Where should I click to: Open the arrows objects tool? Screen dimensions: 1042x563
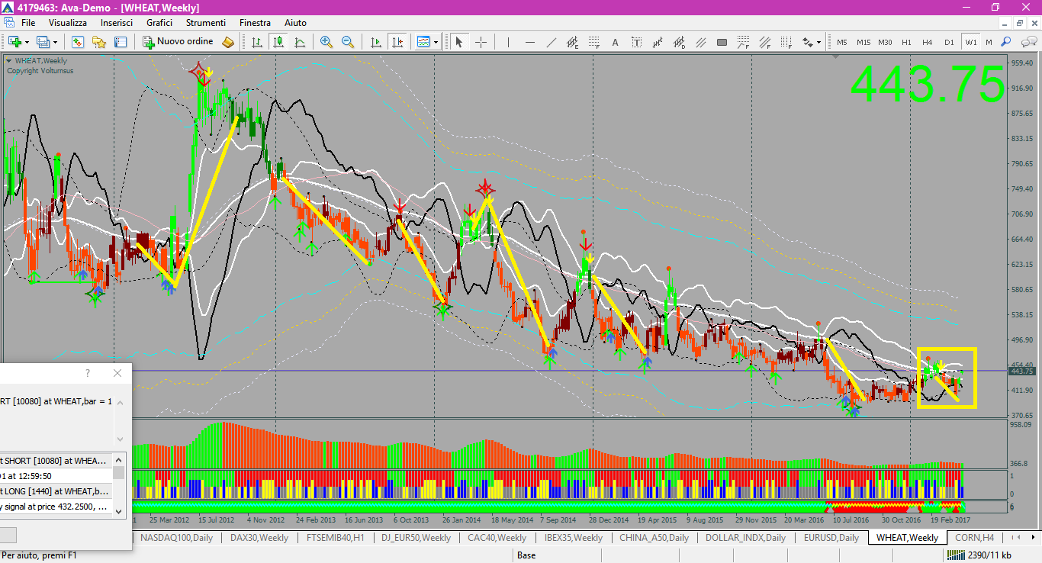[x=808, y=42]
